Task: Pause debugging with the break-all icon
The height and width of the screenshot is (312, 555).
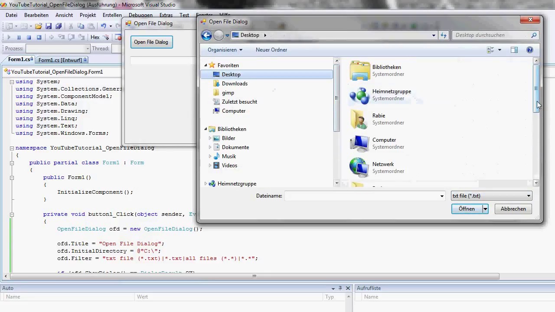Action: point(19,37)
